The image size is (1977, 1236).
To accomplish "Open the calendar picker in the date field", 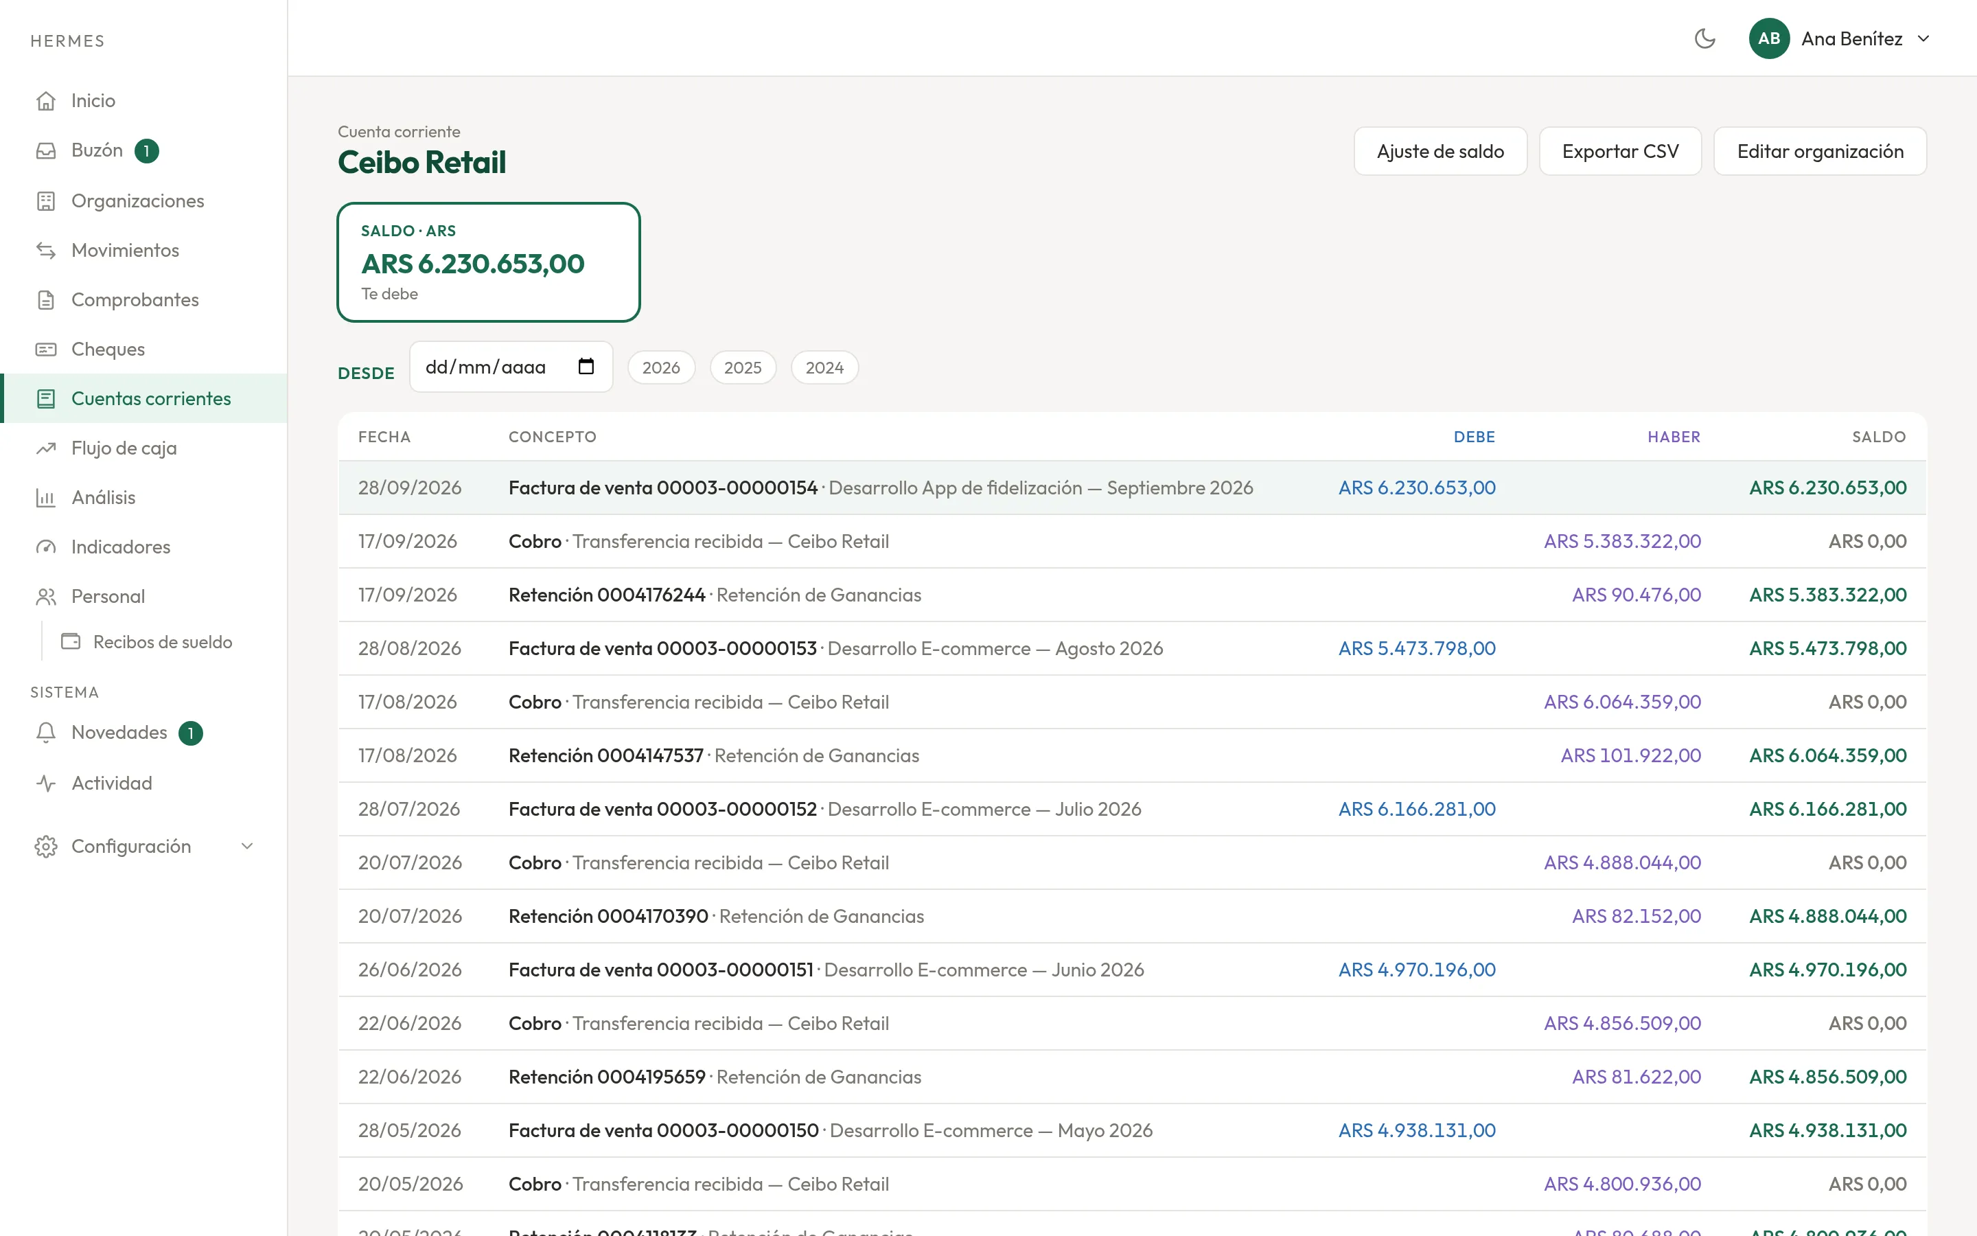I will (586, 366).
